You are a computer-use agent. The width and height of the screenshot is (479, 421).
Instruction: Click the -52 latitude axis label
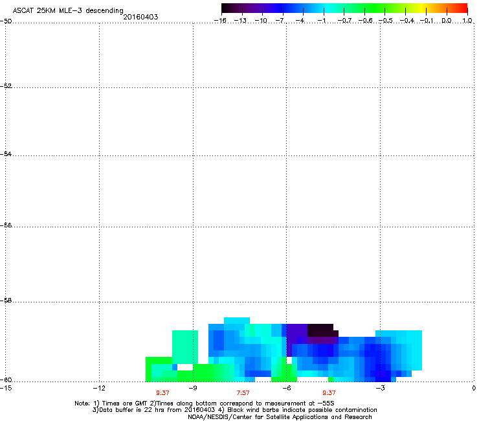click(6, 86)
